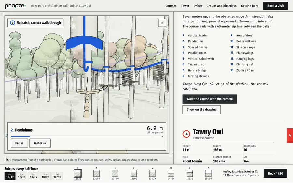
Task: Select the Sat 10/17 date
Action: 10,176
